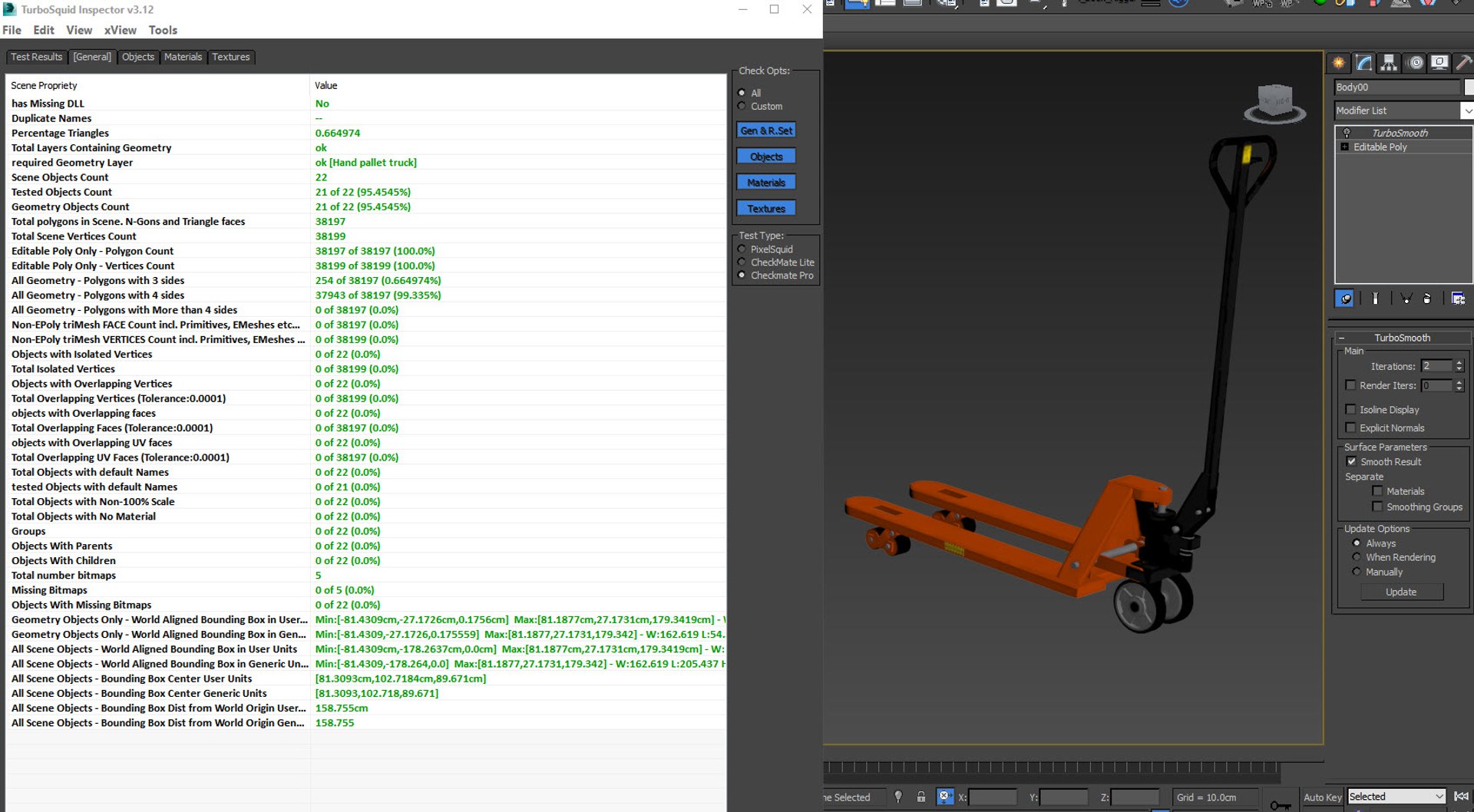Switch to the Test Results tab

click(36, 57)
